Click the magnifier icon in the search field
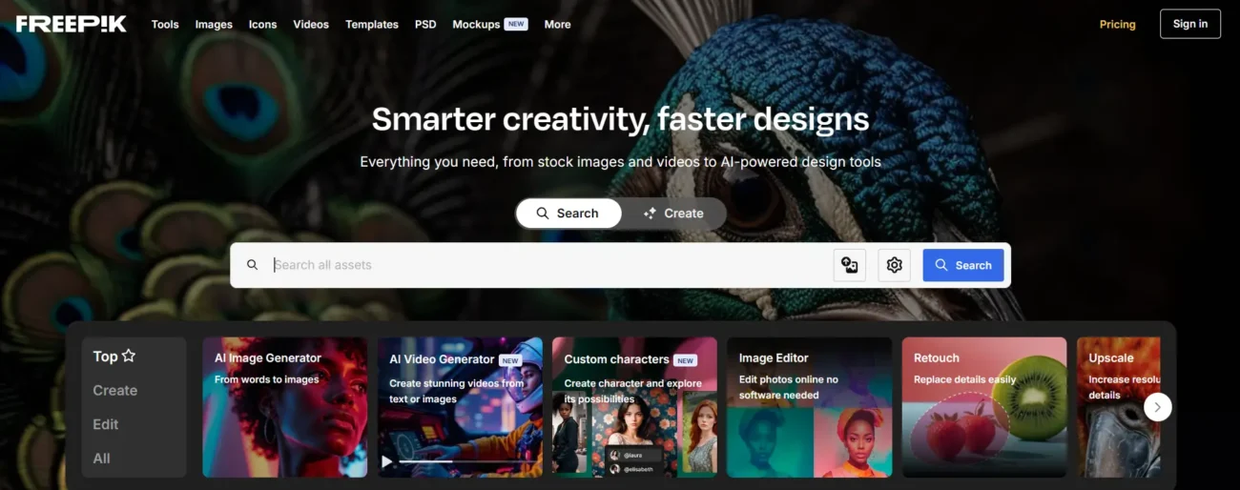Screen dimensions: 1240x490 tap(253, 265)
